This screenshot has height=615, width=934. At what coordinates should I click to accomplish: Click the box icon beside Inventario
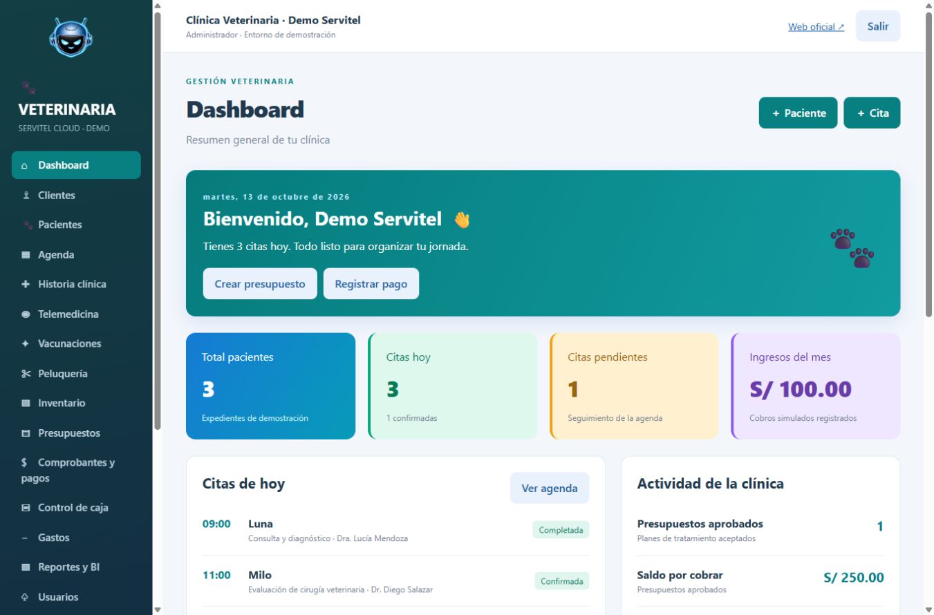coord(26,403)
